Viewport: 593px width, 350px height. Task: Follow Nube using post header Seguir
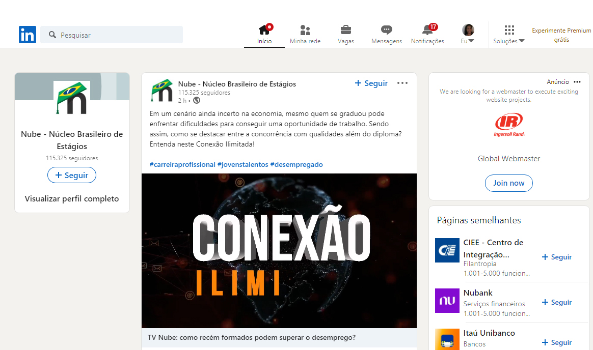click(371, 83)
